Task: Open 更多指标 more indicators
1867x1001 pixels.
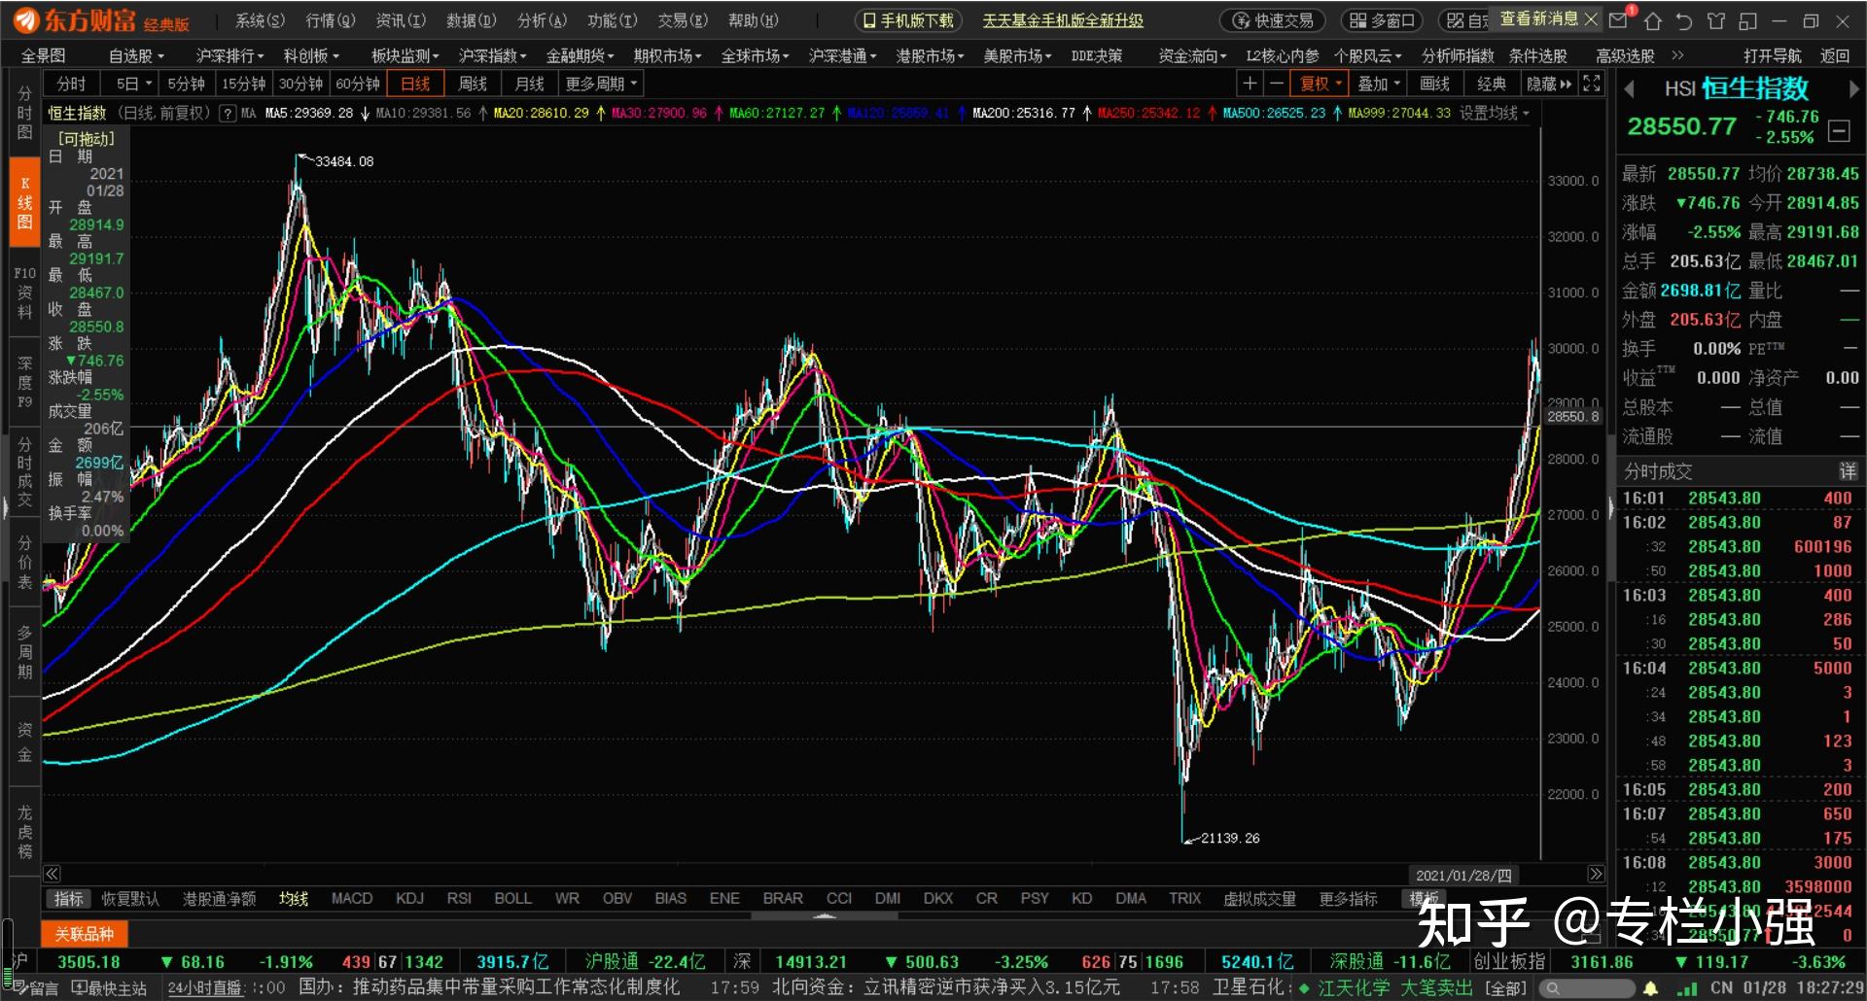Action: (x=1348, y=899)
